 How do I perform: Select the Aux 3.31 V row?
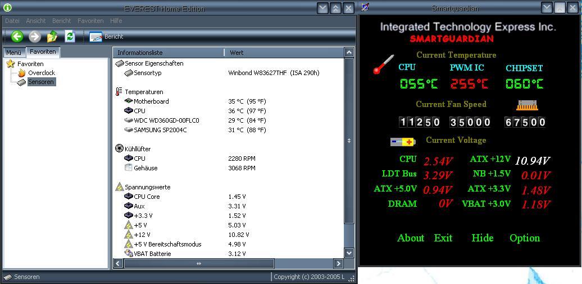tap(228, 206)
